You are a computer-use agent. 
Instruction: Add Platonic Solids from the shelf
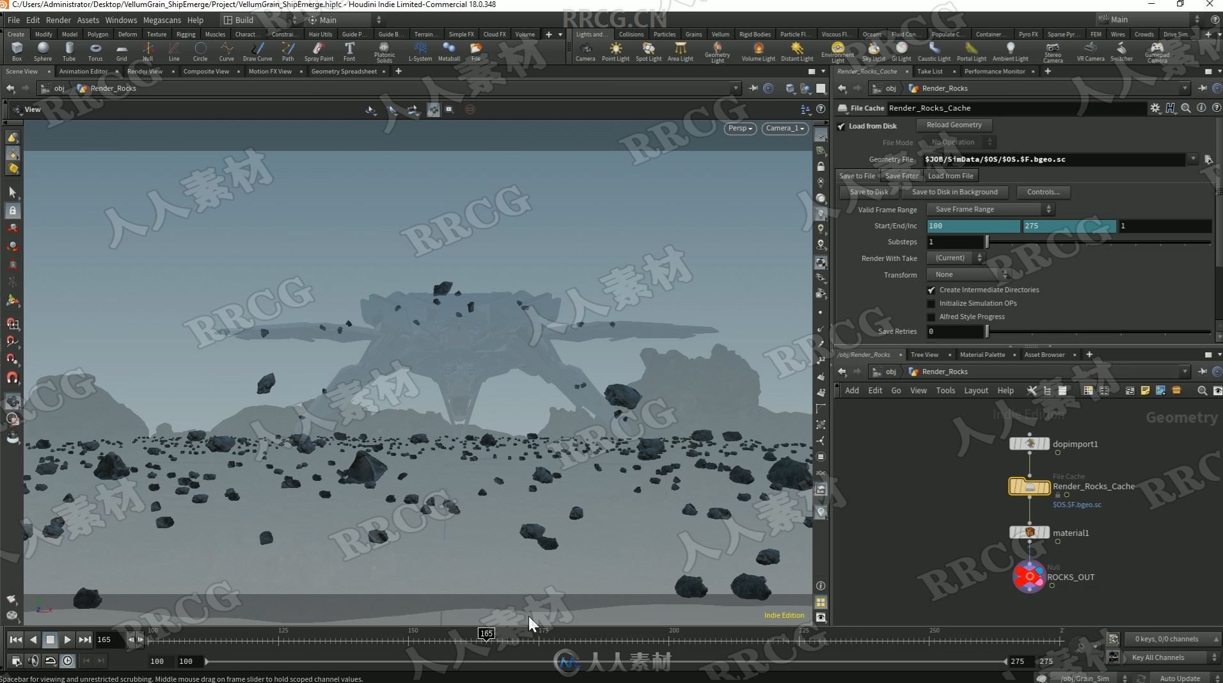[384, 52]
